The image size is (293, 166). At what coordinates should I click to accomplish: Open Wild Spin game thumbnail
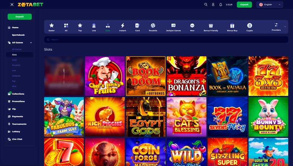coord(186,152)
